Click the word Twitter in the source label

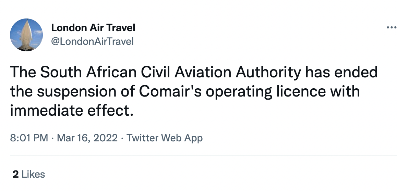pos(143,138)
